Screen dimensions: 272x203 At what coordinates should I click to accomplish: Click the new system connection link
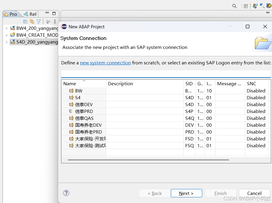105,63
